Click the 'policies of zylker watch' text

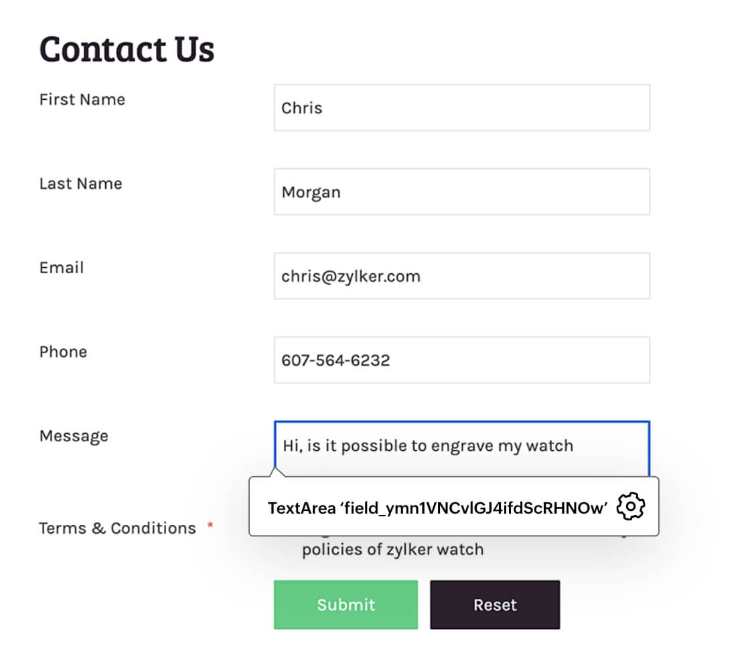click(392, 550)
